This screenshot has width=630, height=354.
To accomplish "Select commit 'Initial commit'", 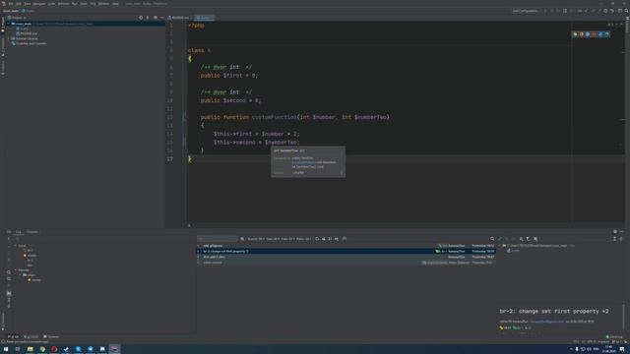I will 346,263.
